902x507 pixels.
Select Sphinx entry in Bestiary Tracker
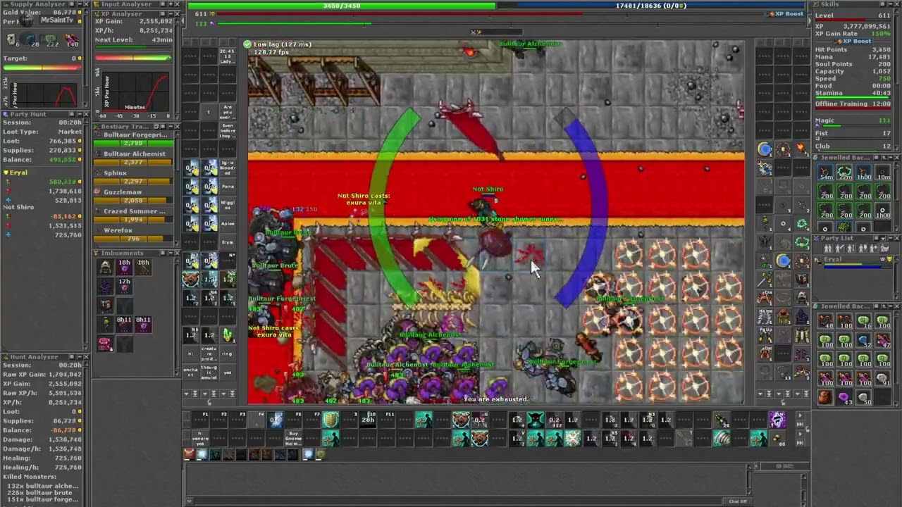(x=133, y=177)
